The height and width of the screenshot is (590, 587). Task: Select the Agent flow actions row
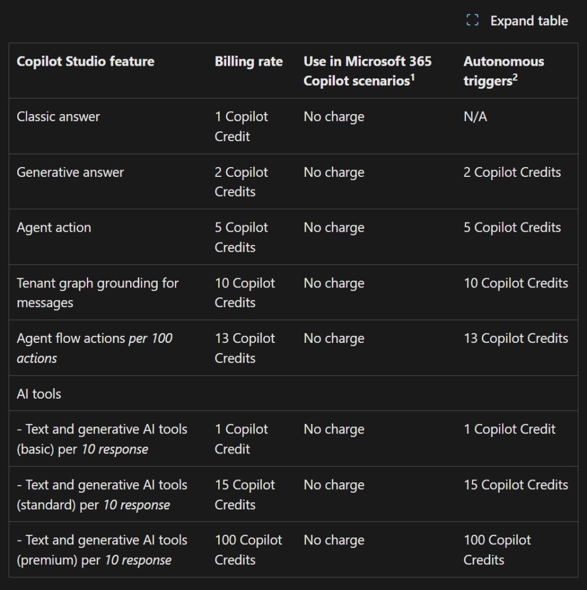(x=94, y=347)
